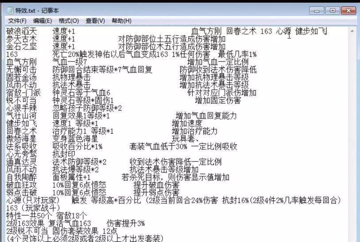The width and height of the screenshot is (360, 242).
Task: Click on the text 钟灵石等于气血6
Action: pos(81,93)
